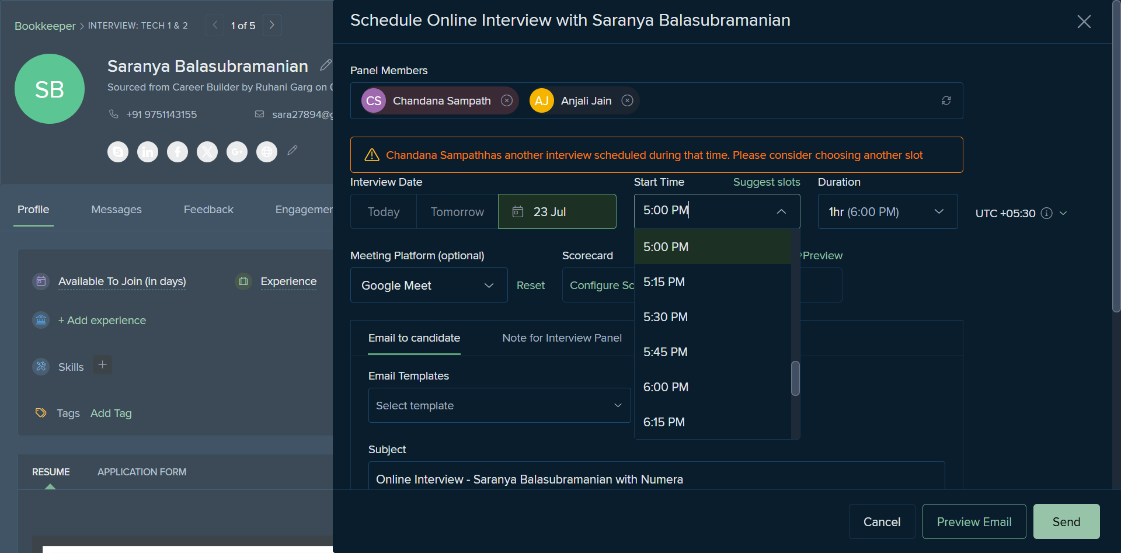The height and width of the screenshot is (553, 1121).
Task: Remove Chandana Sampath from panel members
Action: coord(507,100)
